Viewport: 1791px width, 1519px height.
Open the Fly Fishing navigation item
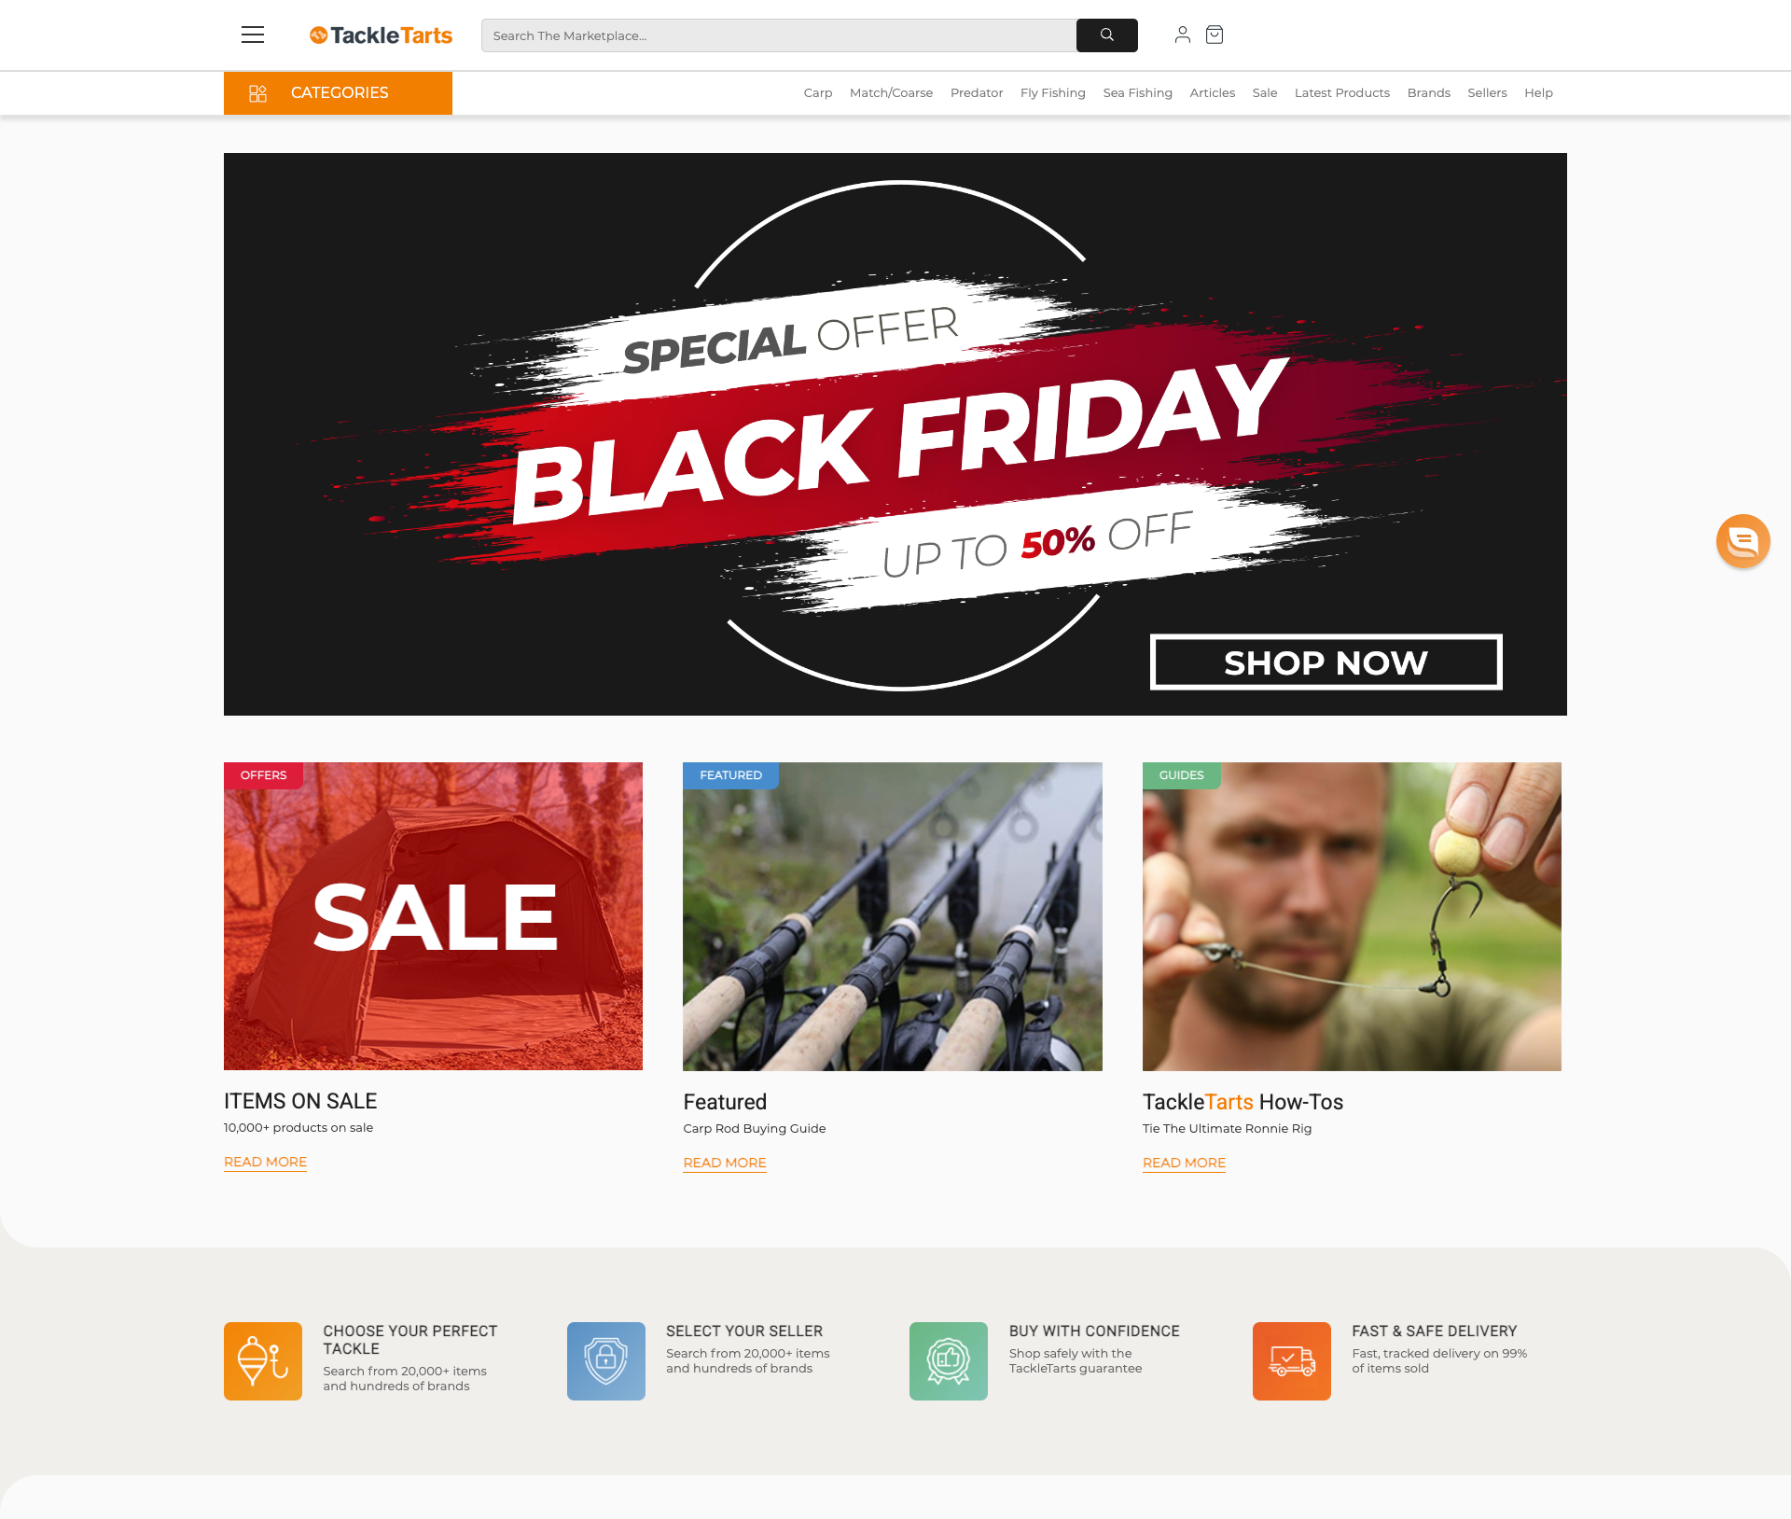tap(1053, 92)
